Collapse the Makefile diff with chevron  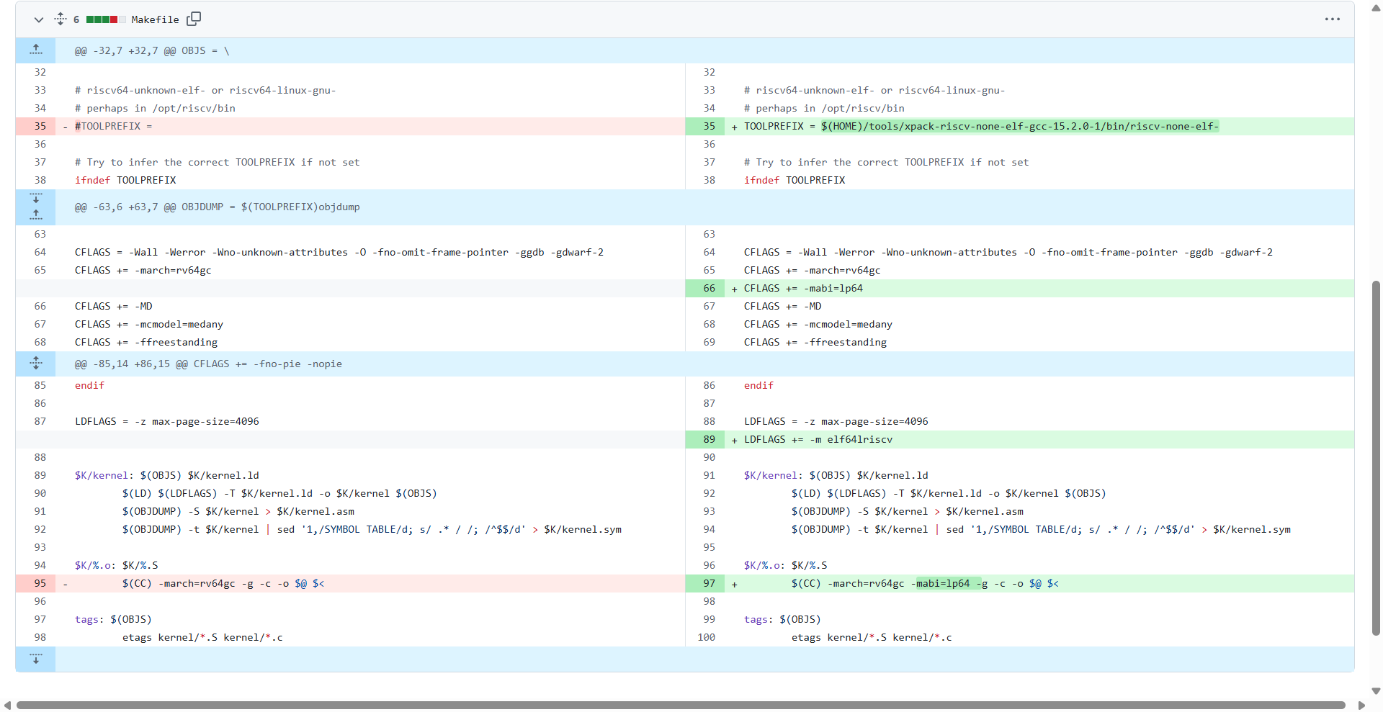pos(39,19)
